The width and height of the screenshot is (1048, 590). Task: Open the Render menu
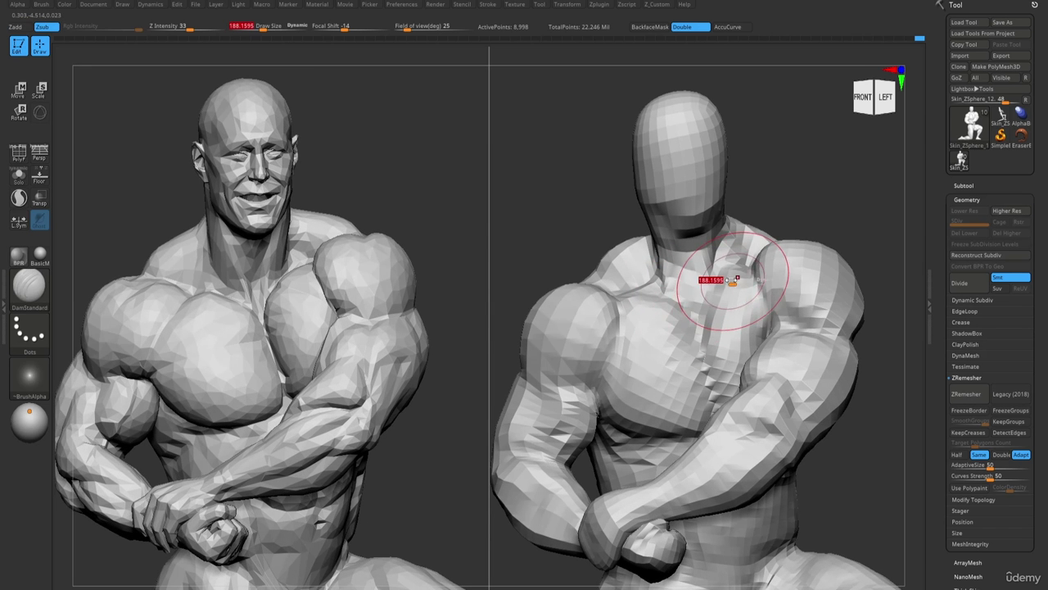click(x=435, y=4)
